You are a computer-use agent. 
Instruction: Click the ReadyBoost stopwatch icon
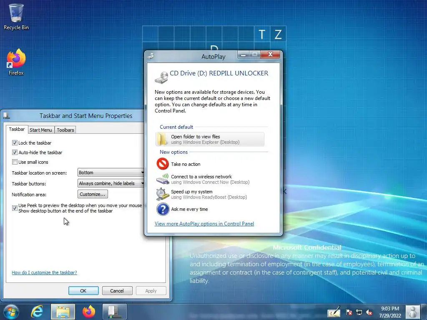coord(163,194)
